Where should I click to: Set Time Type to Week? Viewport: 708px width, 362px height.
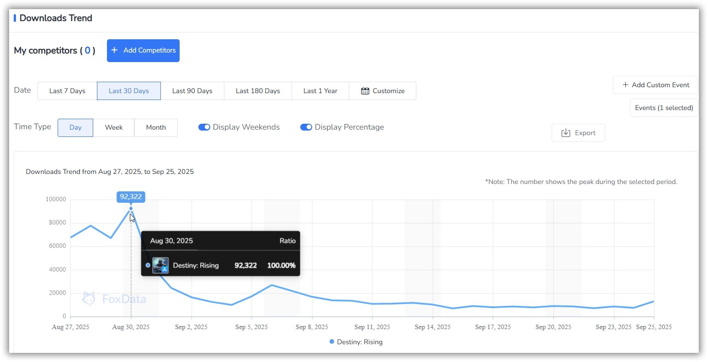pyautogui.click(x=114, y=128)
